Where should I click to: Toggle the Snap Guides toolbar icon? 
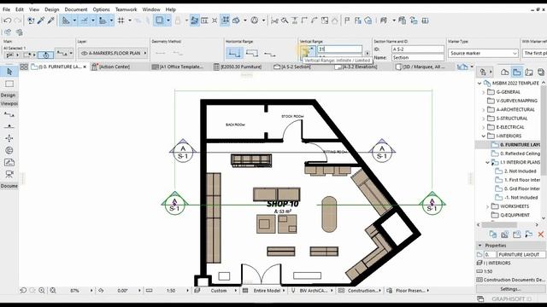pos(85,20)
